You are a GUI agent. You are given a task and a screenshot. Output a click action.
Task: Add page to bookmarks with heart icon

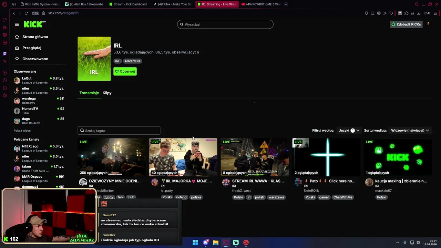[x=391, y=13]
